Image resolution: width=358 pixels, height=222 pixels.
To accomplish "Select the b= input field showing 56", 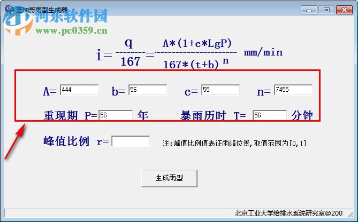I will pyautogui.click(x=148, y=90).
